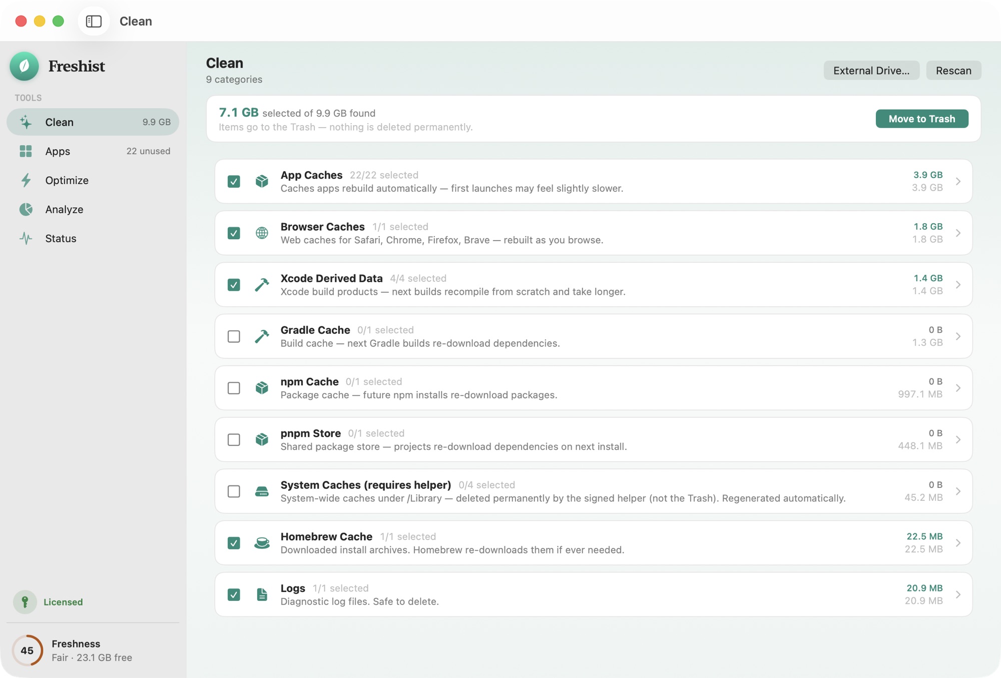Click the Browser Caches globe icon

pos(262,233)
